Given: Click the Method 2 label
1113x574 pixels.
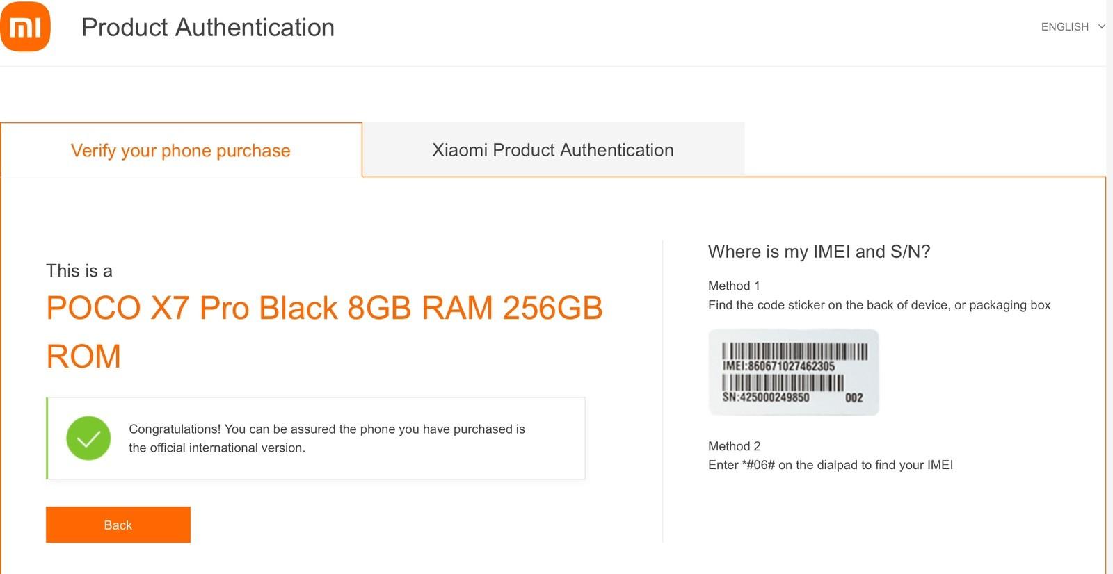Looking at the screenshot, I should coord(733,445).
